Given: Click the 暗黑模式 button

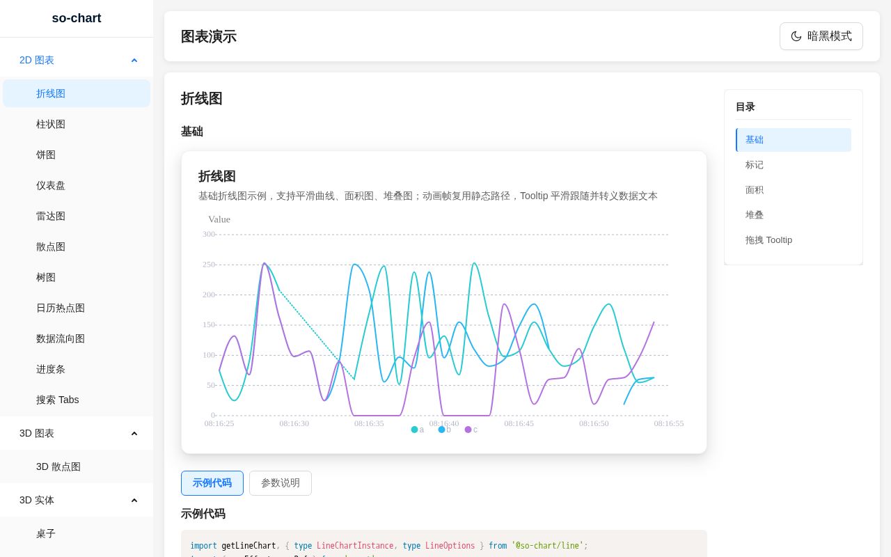Looking at the screenshot, I should 821,36.
